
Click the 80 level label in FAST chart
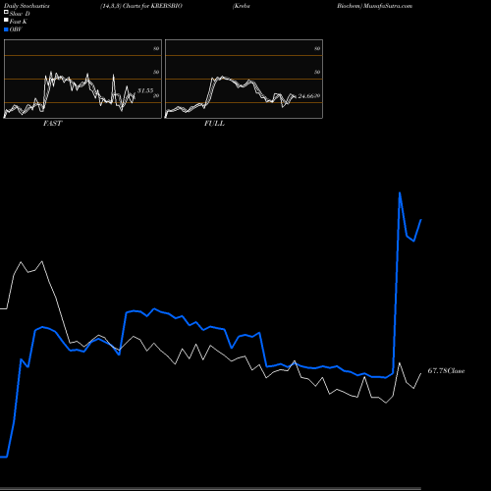[156, 48]
